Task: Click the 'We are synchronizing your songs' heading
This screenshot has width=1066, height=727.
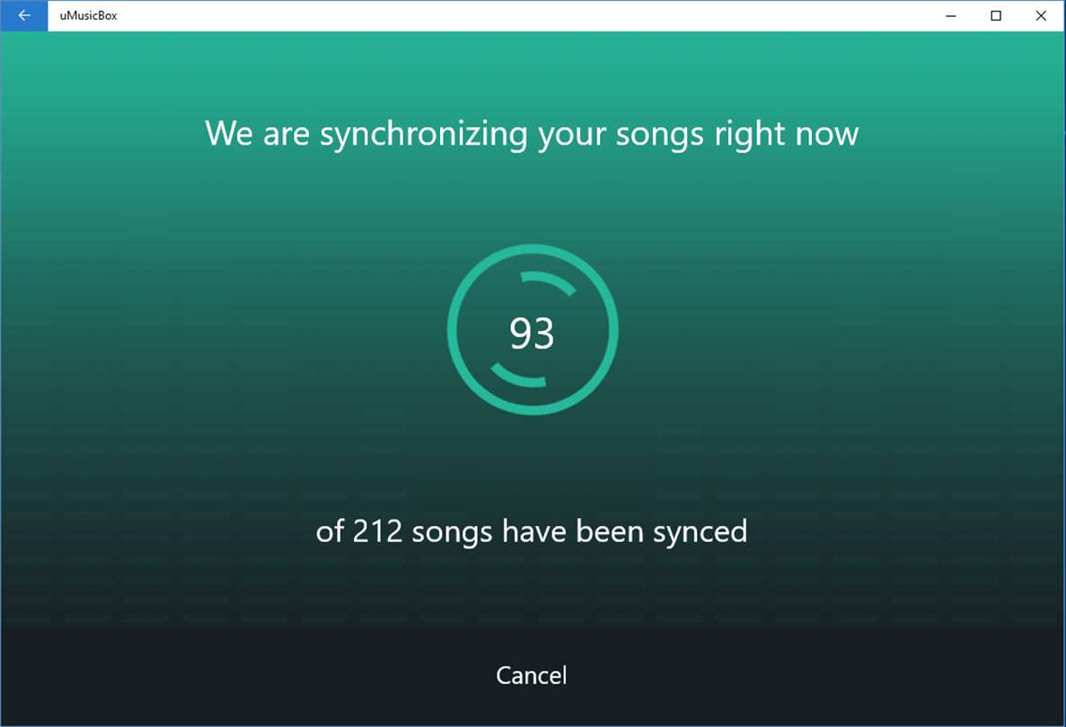Action: pos(532,135)
